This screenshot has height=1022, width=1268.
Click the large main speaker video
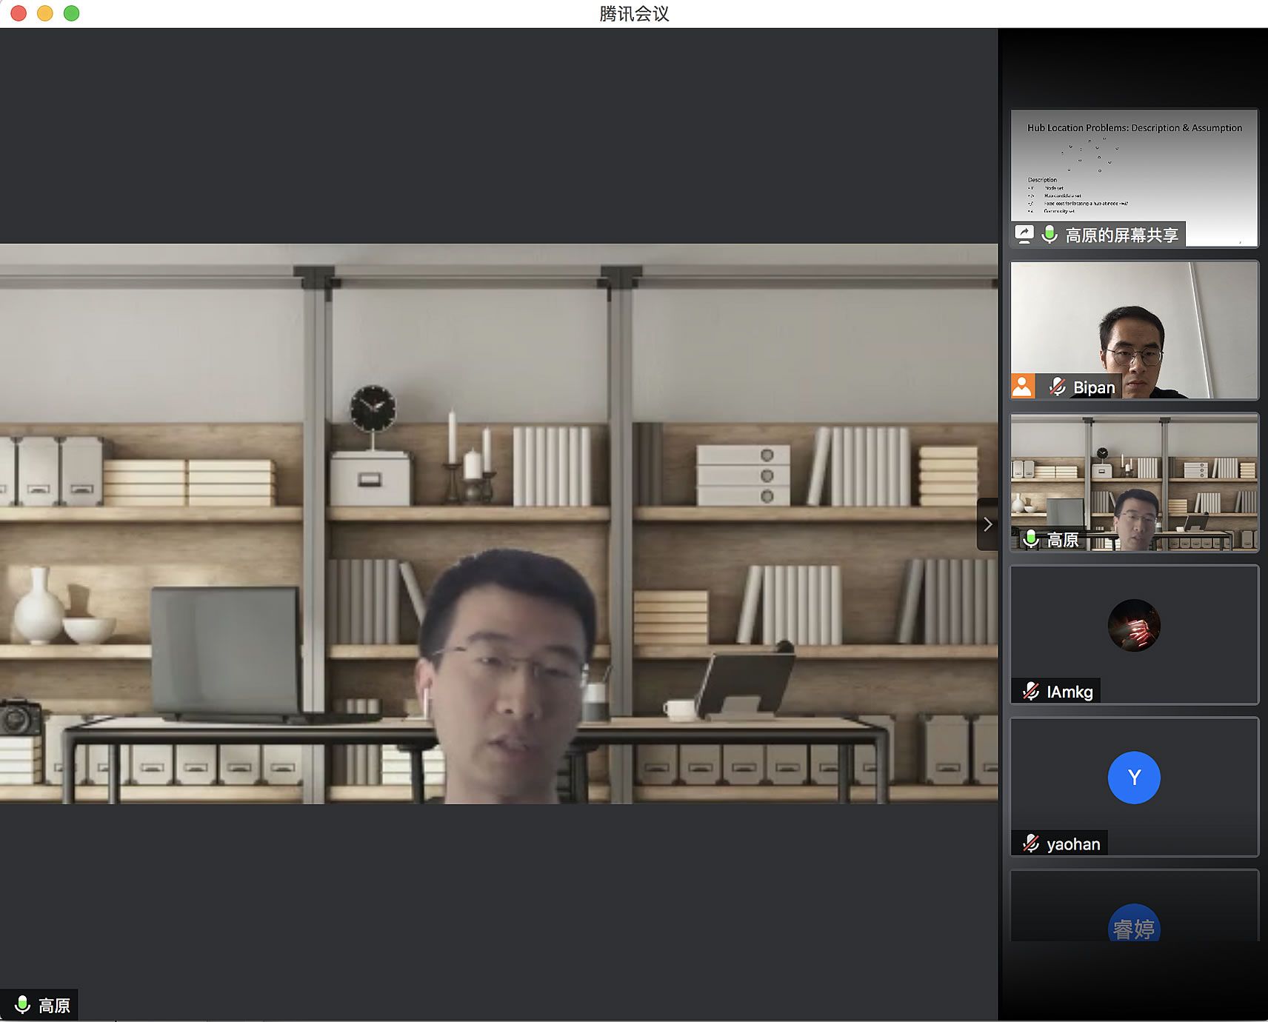click(498, 523)
